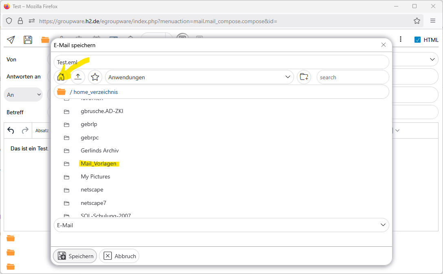Close the E-Mail speichern dialog

[x=383, y=45]
